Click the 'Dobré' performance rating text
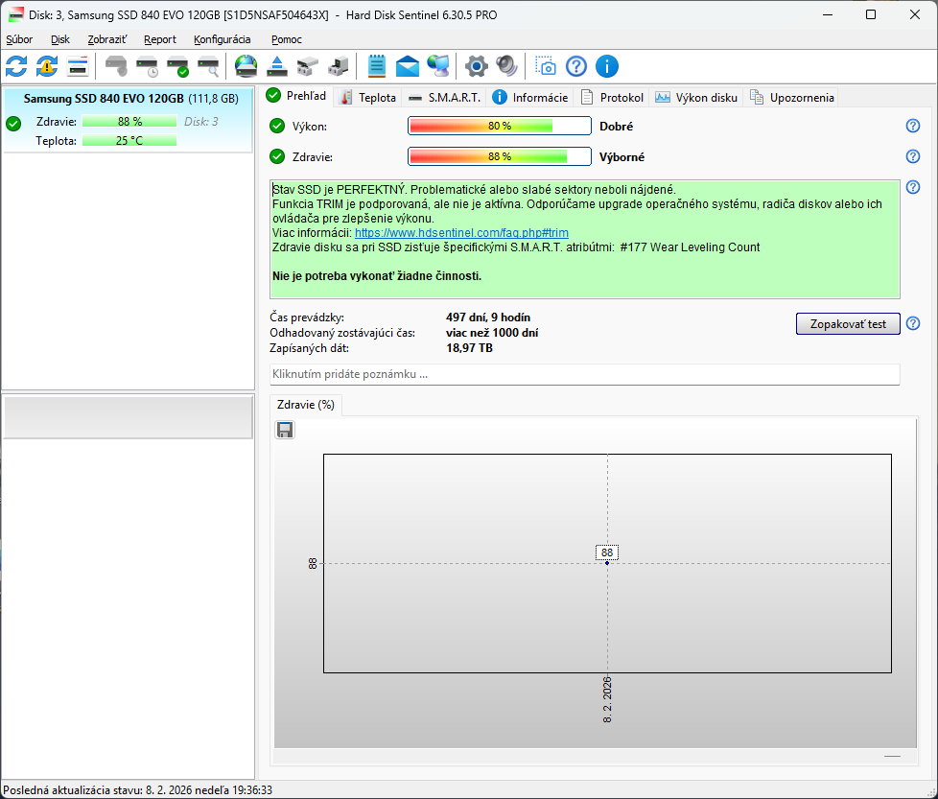 tap(616, 127)
